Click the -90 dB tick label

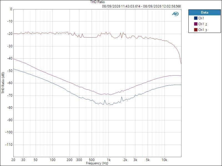[x=9, y=120]
